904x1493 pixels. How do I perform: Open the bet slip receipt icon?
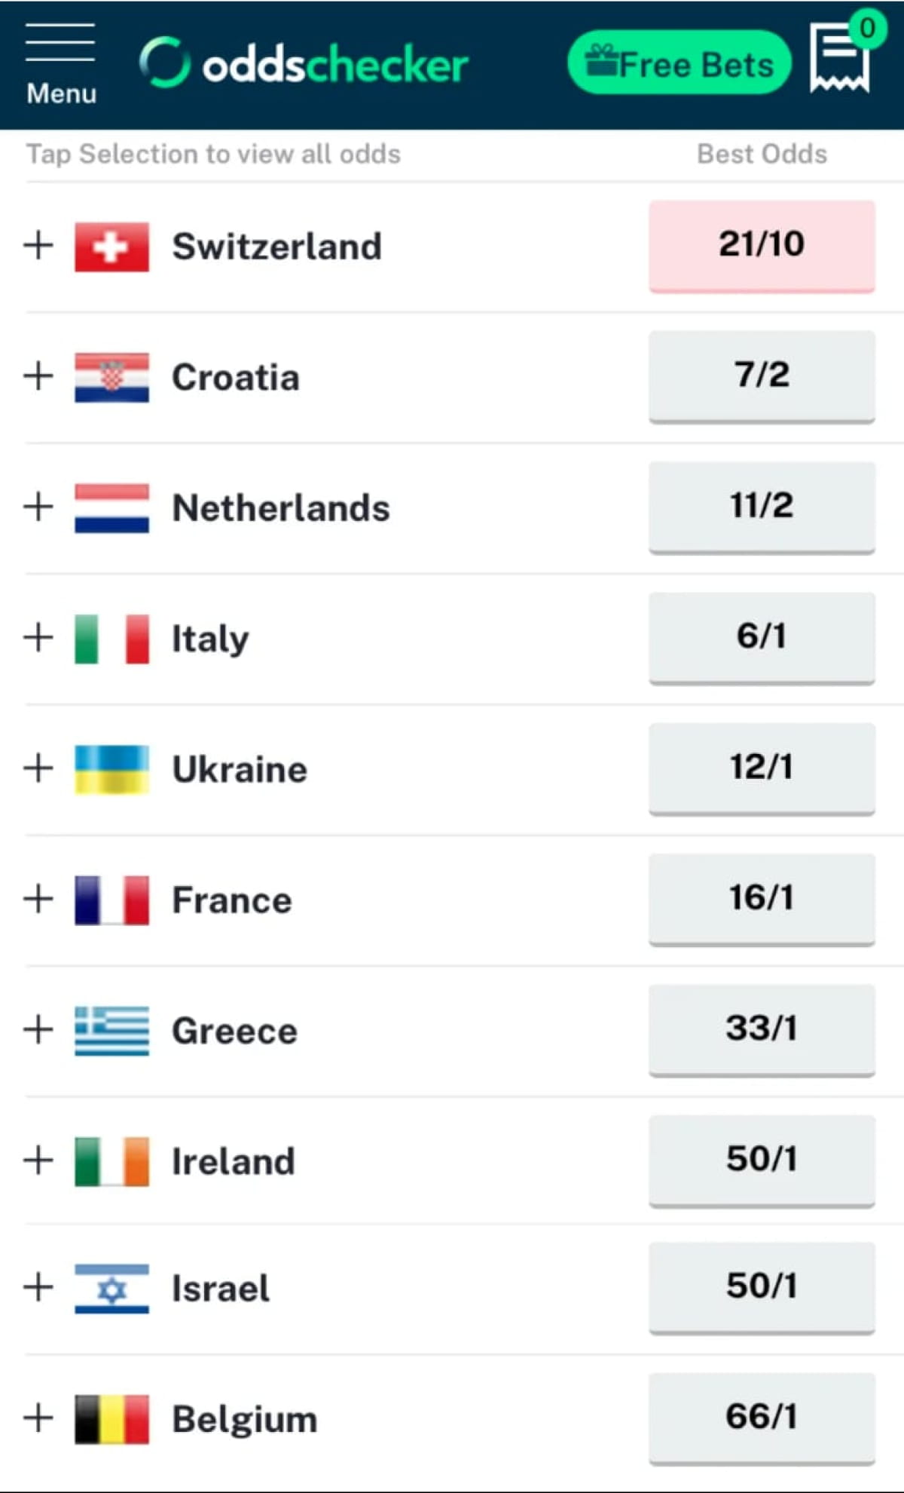839,59
